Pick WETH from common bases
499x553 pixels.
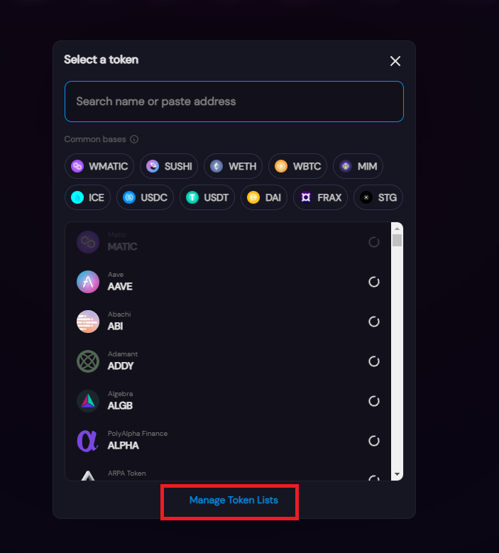233,166
